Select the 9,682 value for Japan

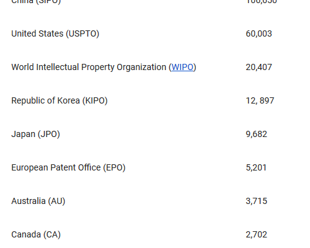tap(257, 134)
